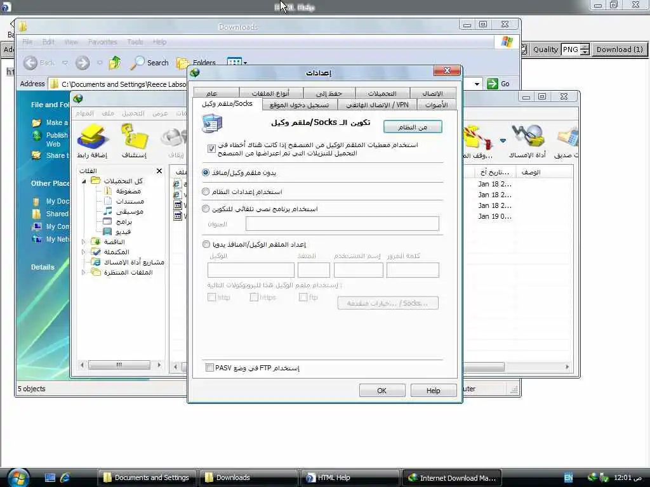Click the Tell a friend icon in IDM
The width and height of the screenshot is (650, 487).
click(567, 137)
